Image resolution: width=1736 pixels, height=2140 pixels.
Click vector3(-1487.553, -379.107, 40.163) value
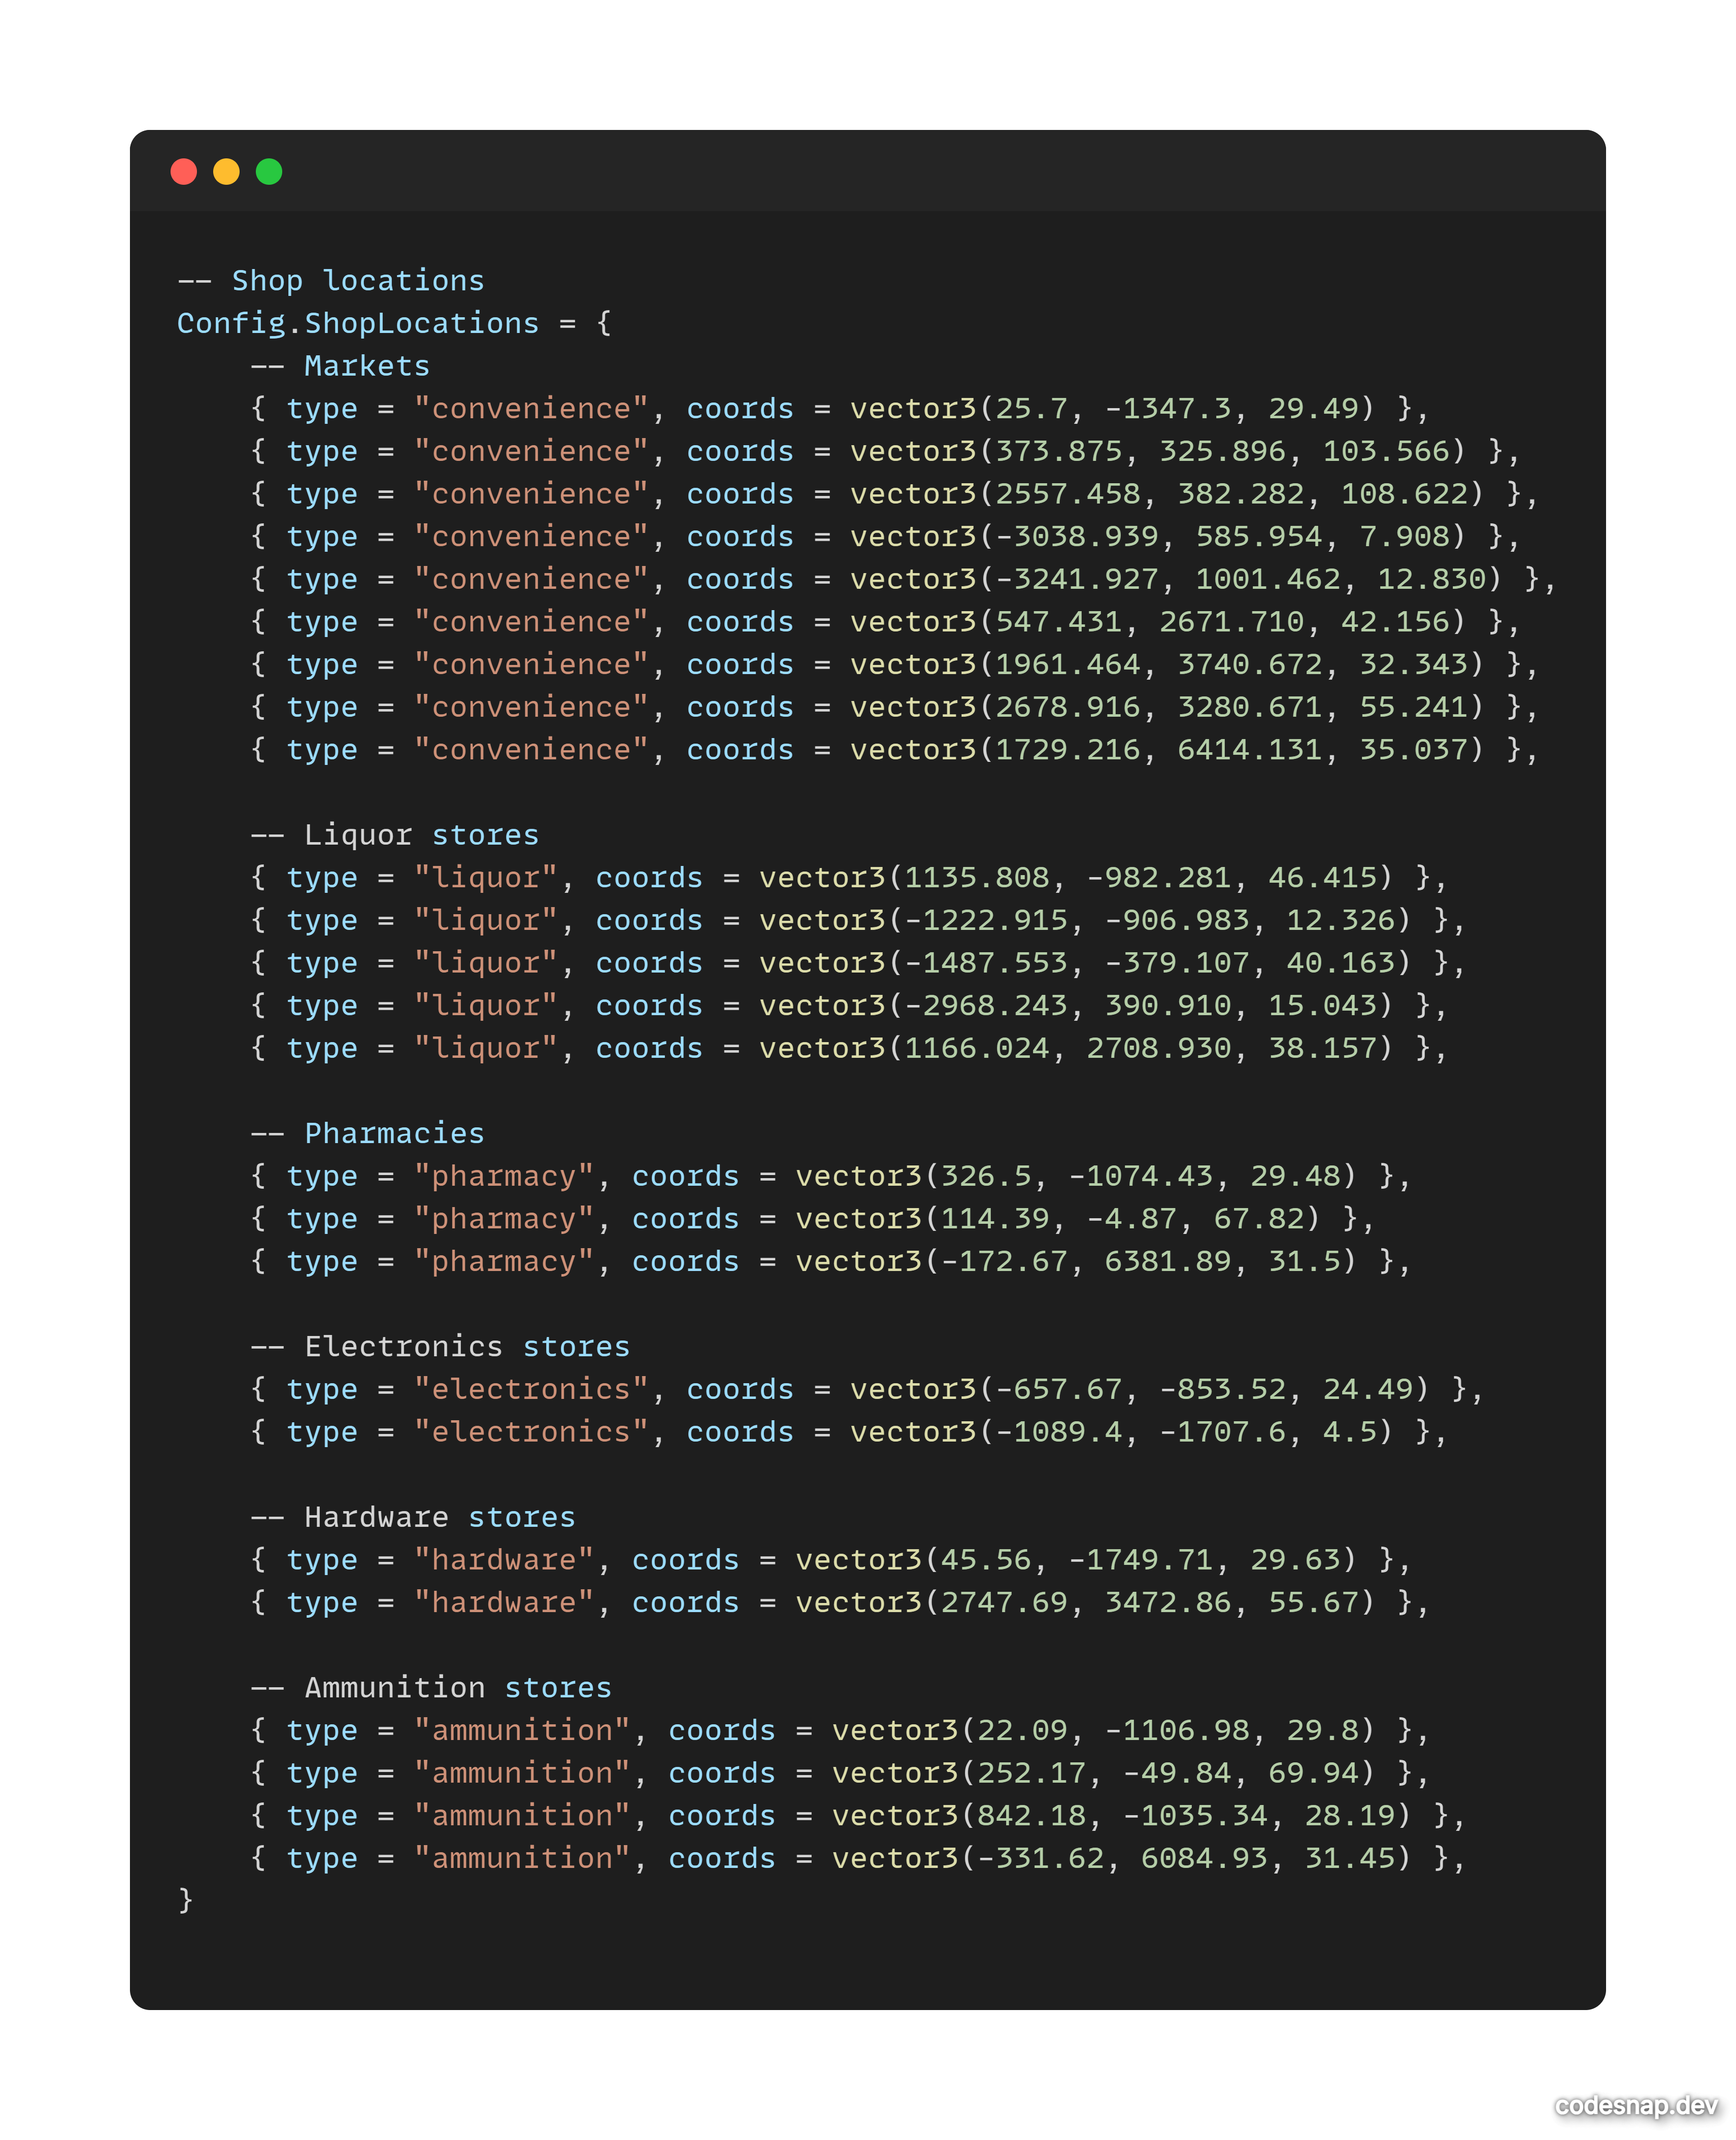[x=1085, y=963]
